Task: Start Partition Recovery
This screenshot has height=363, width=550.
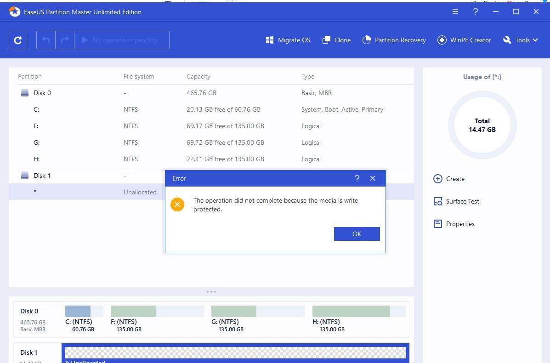Action: tap(394, 40)
